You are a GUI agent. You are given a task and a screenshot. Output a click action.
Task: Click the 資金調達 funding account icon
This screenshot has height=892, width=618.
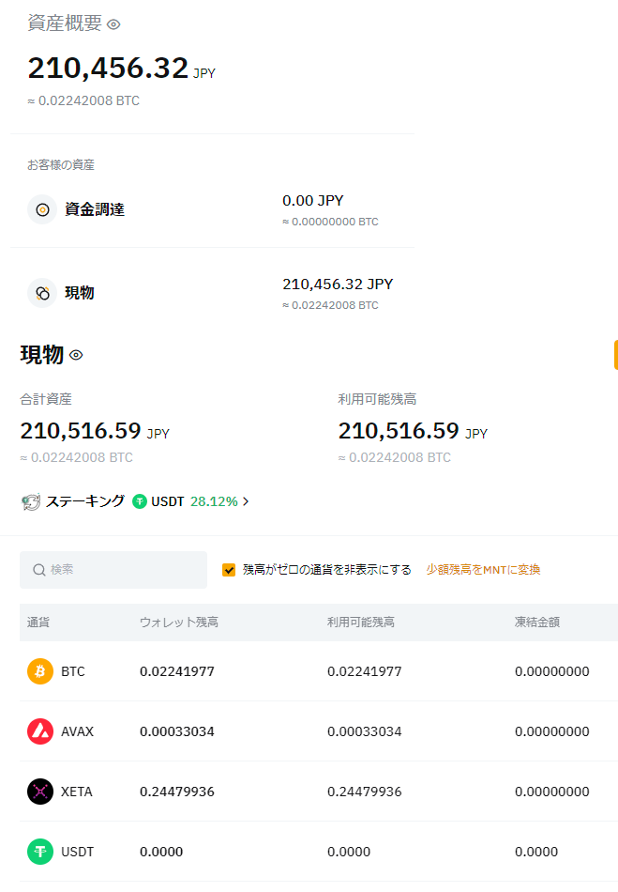pos(42,209)
